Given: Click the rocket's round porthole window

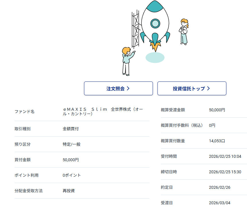Looking at the screenshot, I should pos(155,23).
